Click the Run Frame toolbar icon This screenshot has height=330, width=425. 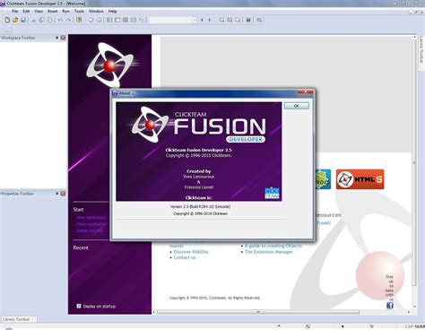pos(238,20)
